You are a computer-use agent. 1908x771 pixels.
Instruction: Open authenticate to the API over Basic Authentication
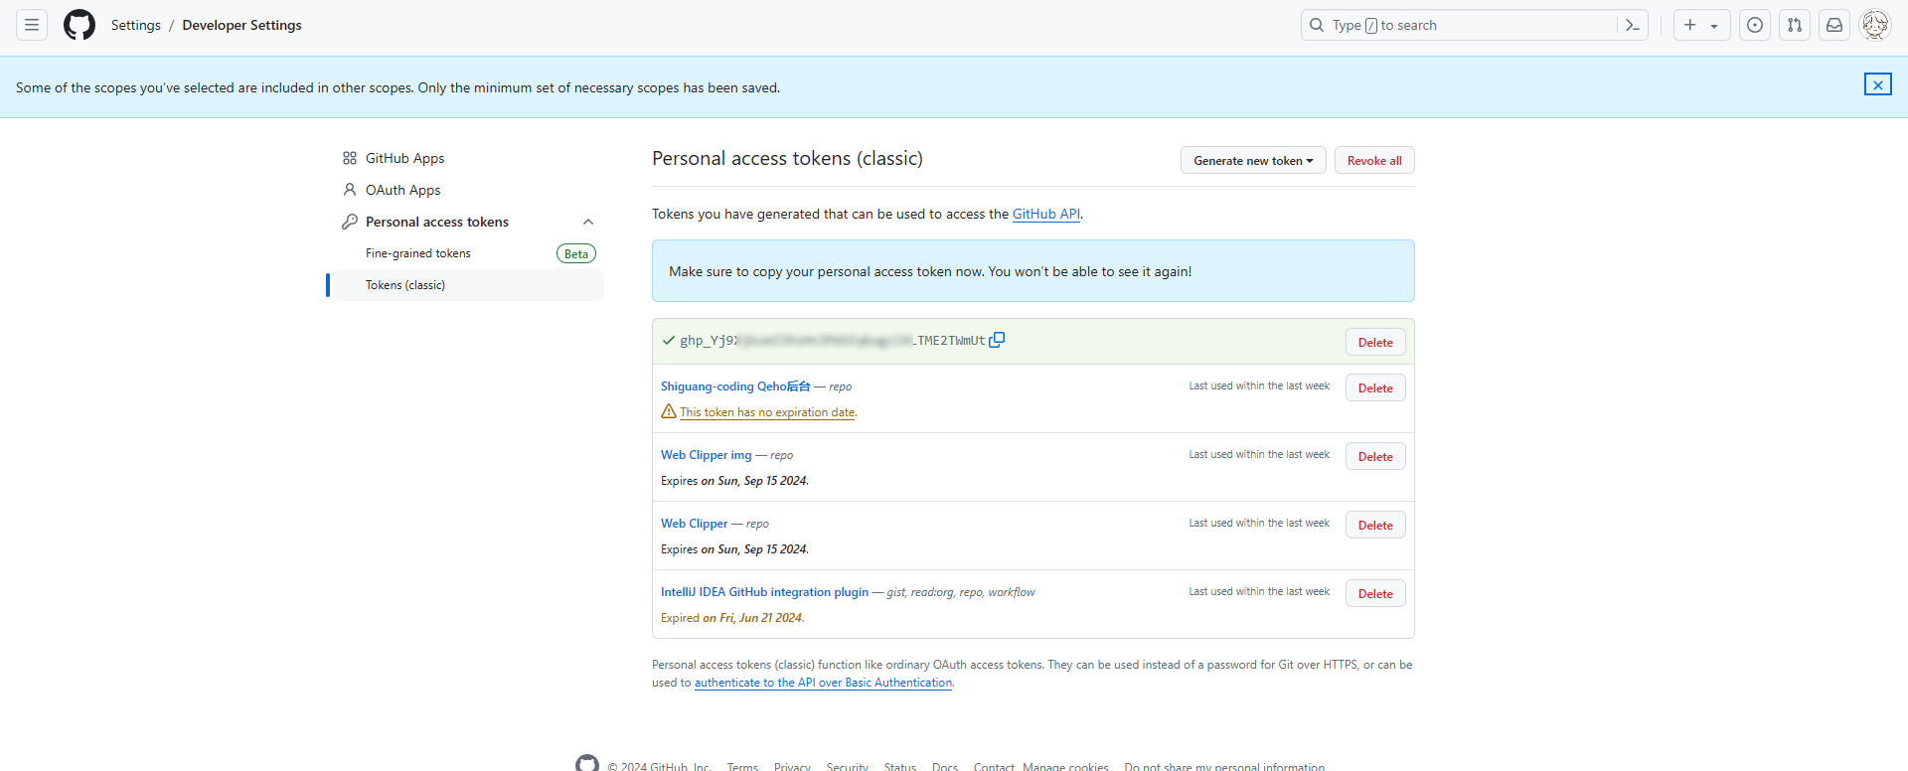point(823,683)
